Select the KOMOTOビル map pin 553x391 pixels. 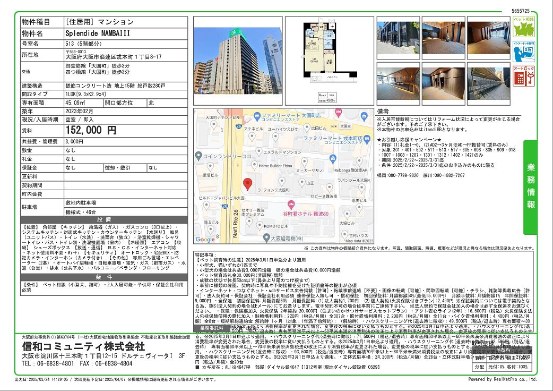click(260, 225)
